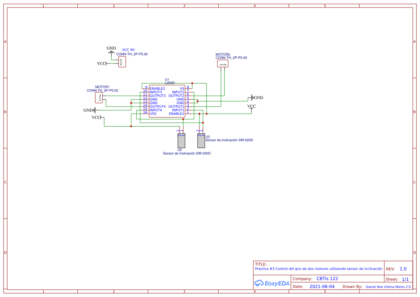Select tilt sensor U2 component
Screen dimensions: 420x297
tap(181, 141)
